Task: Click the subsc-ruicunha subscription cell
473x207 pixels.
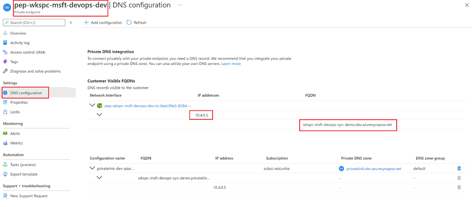Action: click(x=277, y=169)
